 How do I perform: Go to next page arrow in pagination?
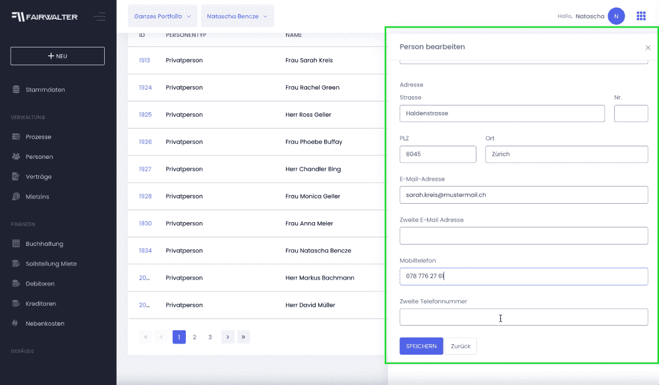click(227, 337)
